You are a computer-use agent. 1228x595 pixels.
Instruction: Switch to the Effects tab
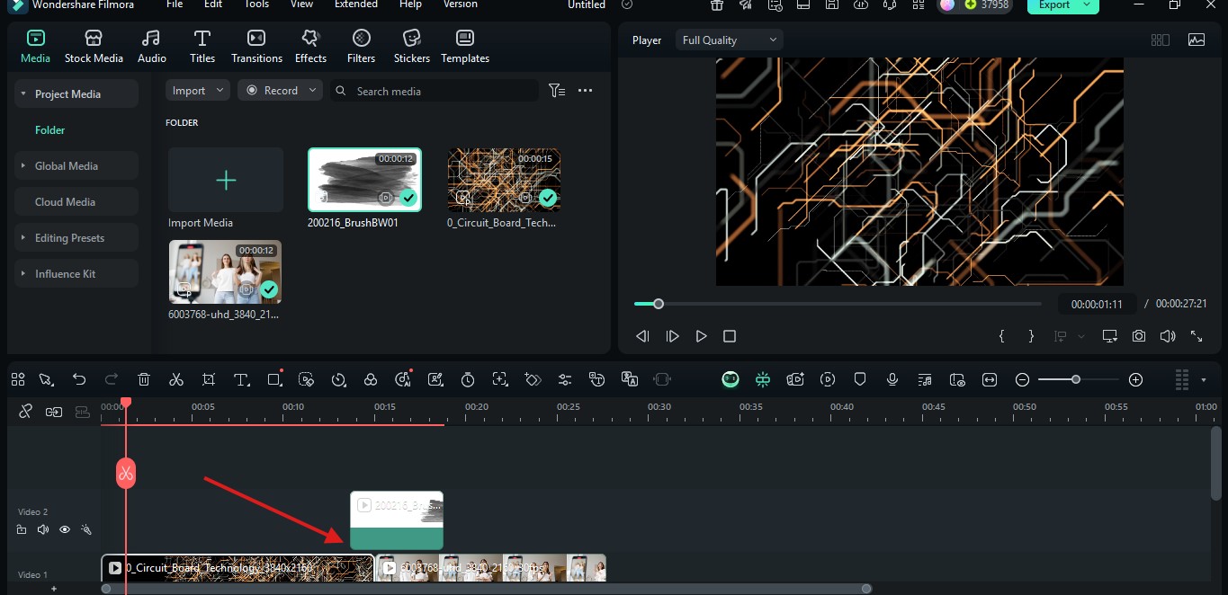310,47
